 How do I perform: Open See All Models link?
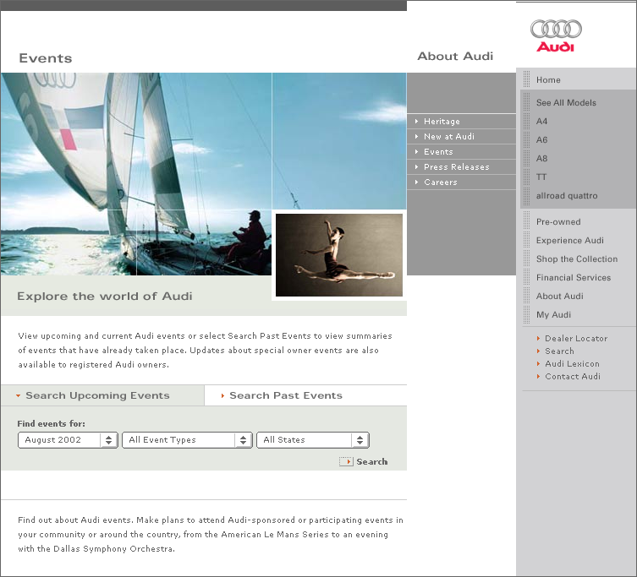pyautogui.click(x=566, y=102)
